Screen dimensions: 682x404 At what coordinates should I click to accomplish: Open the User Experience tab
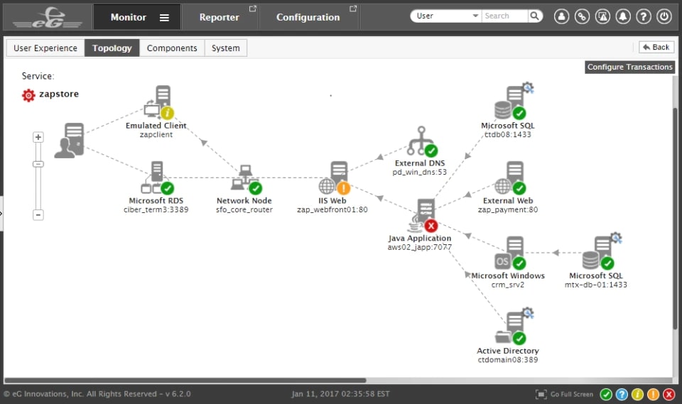coord(45,48)
